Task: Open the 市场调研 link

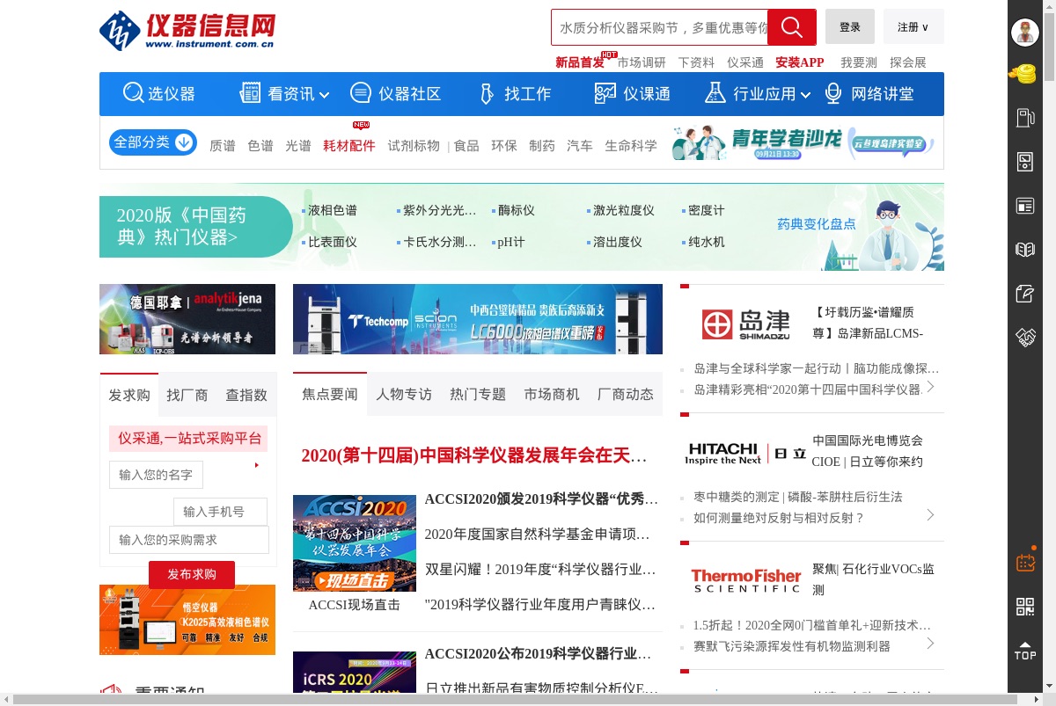Action: click(x=642, y=62)
